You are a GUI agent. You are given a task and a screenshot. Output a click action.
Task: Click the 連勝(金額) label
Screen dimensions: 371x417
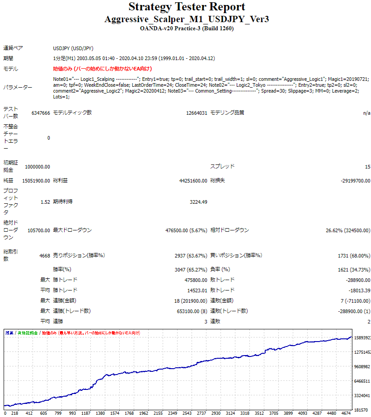pos(65,300)
